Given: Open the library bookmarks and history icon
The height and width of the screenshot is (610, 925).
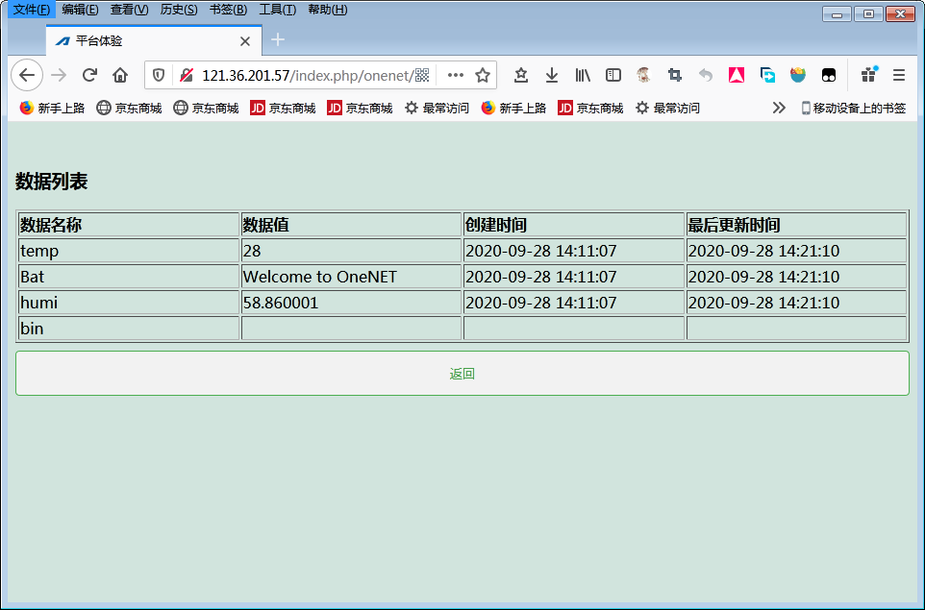Looking at the screenshot, I should coord(583,75).
